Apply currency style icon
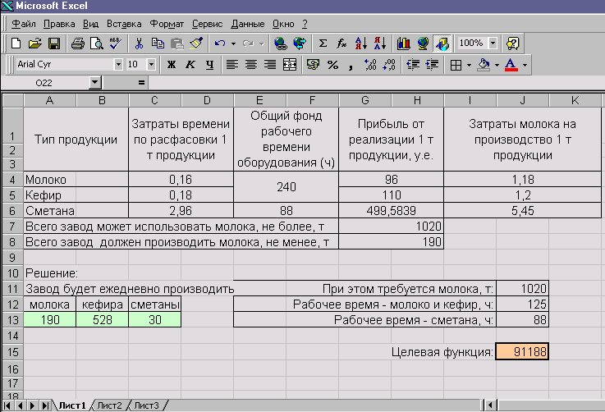Viewport: 605px width, 412px height. pyautogui.click(x=313, y=64)
